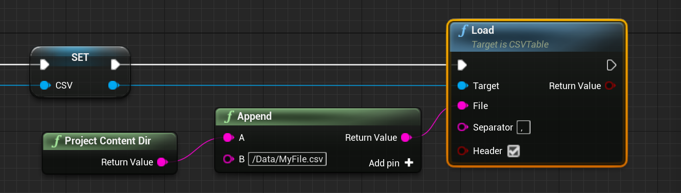Click the File pin on Load node
Screen dimensions: 681x193
click(462, 106)
